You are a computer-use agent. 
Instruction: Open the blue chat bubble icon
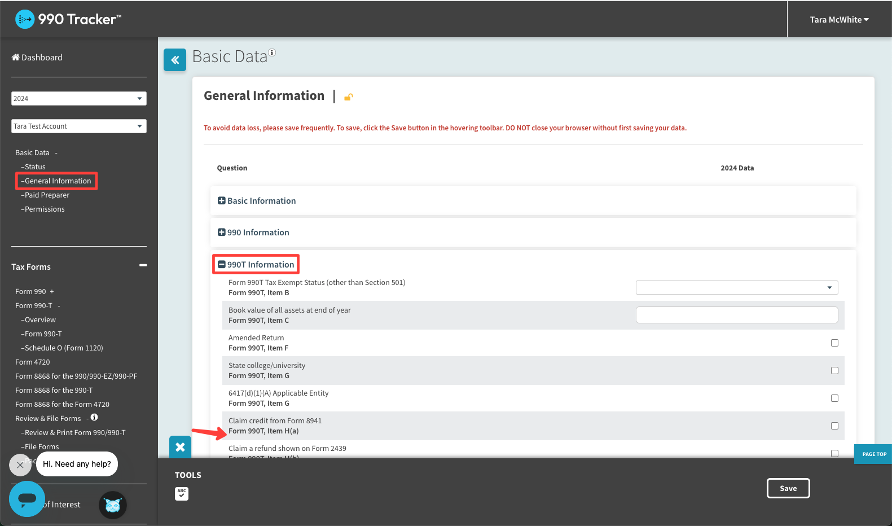(27, 499)
